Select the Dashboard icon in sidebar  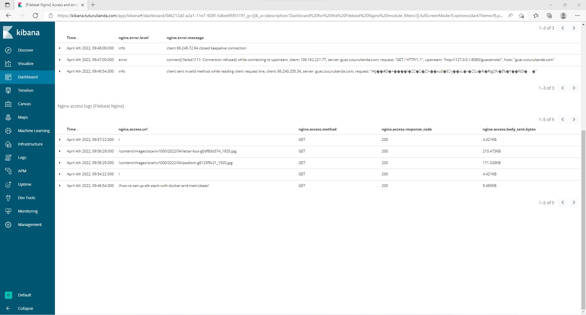coord(8,77)
